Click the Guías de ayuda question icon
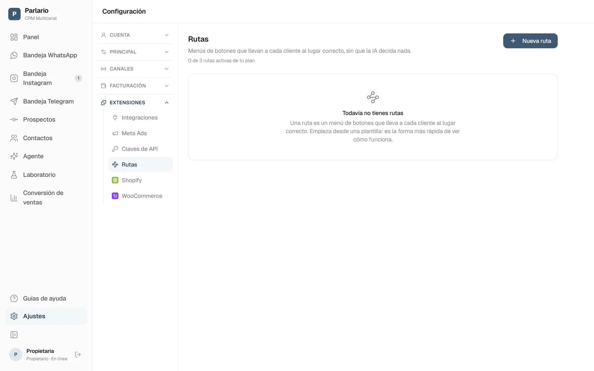Image resolution: width=594 pixels, height=371 pixels. point(14,298)
